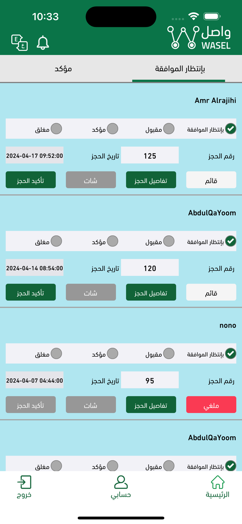
Task: Select مؤكد status for AbdulQaYoom booking 120
Action: (x=113, y=241)
